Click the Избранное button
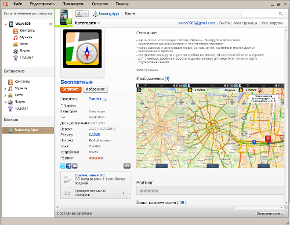 95,89
